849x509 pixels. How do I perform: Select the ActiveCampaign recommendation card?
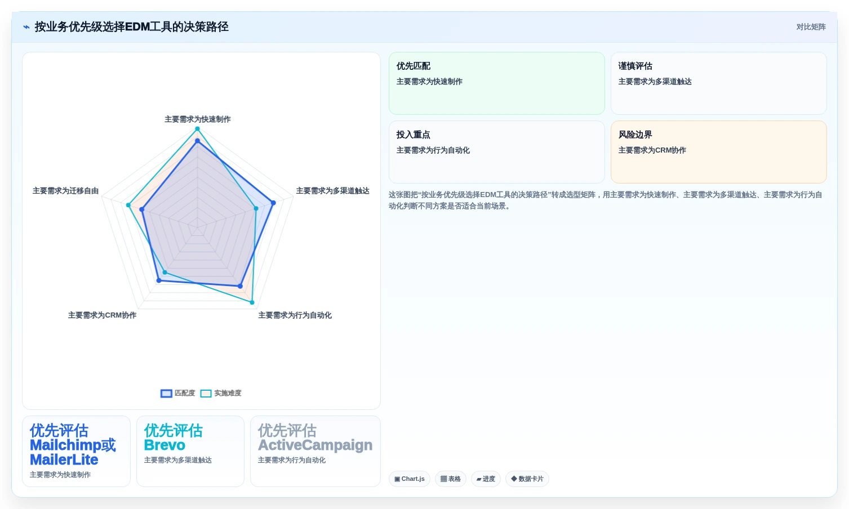[x=315, y=451]
